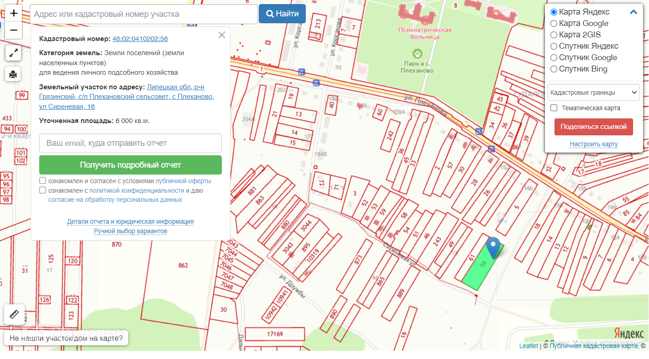Zoom in the map with plus button
The width and height of the screenshot is (649, 359).
(x=13, y=14)
